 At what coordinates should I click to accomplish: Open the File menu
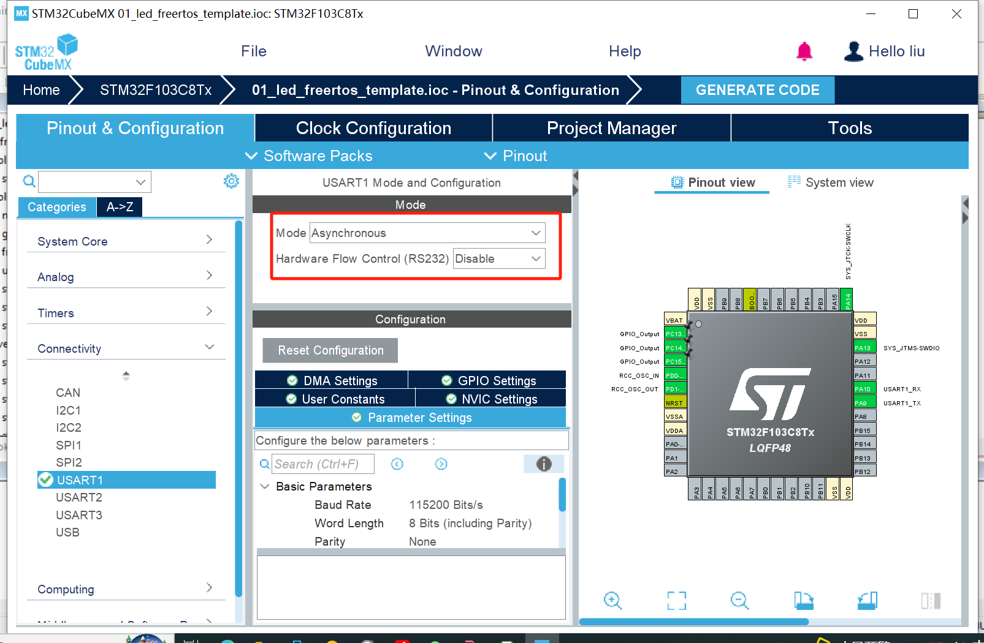pos(254,51)
